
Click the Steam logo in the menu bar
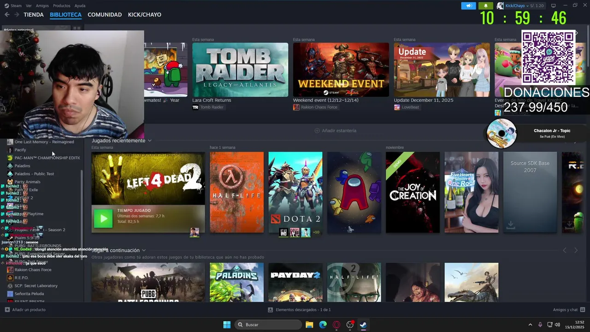(6, 6)
